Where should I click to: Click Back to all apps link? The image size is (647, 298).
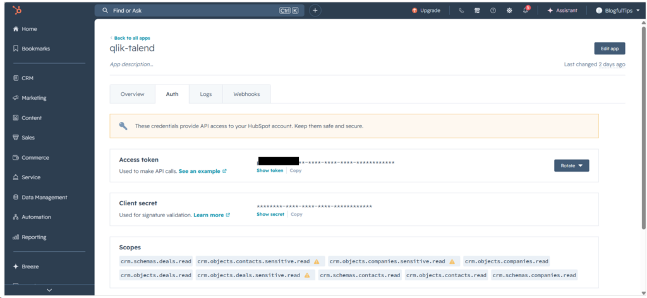coord(130,38)
